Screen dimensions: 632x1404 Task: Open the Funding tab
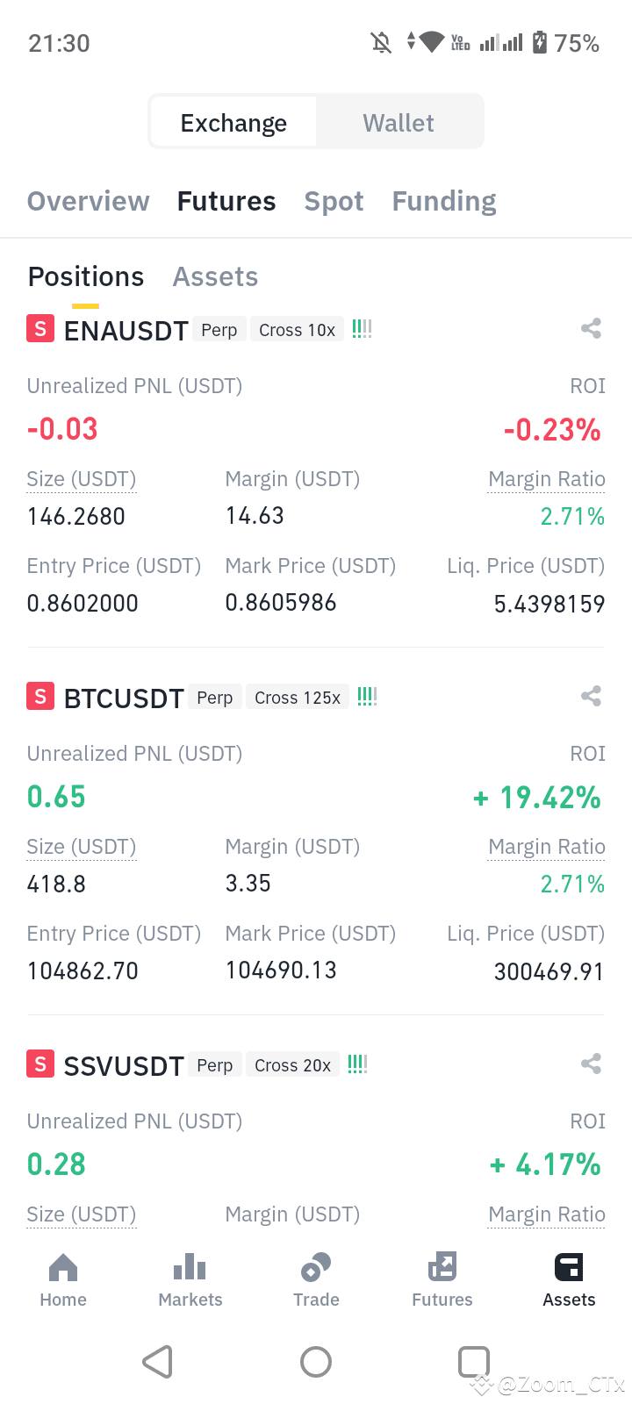(x=444, y=202)
